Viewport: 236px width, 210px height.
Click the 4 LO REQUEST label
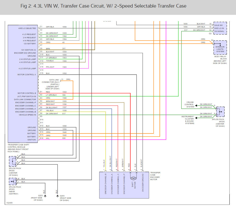pos(29,34)
